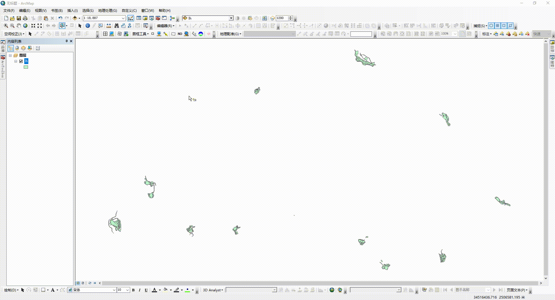Click the horizontal map scrollbar left arrow
555x300 pixels.
(100, 283)
